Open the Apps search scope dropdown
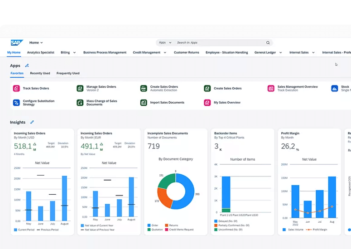Viewport: 351px width, 249px height. pyautogui.click(x=165, y=43)
